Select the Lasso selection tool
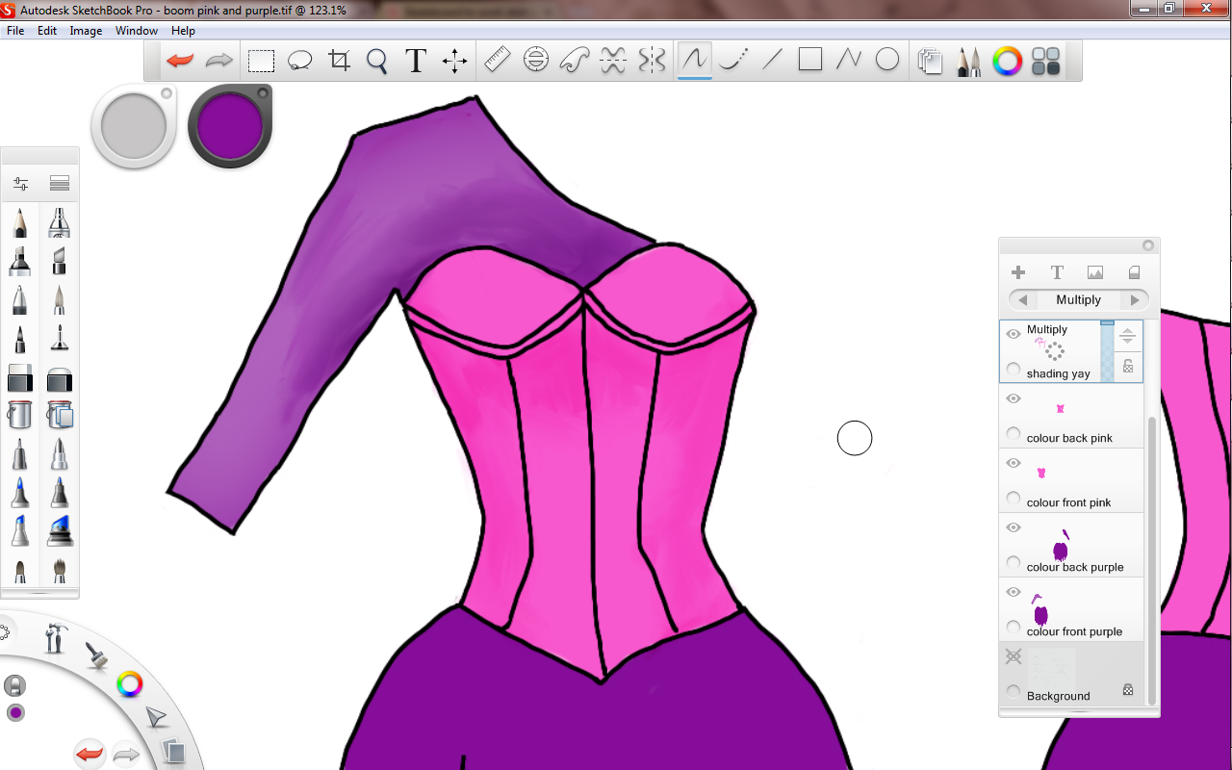This screenshot has width=1232, height=770. coord(299,62)
